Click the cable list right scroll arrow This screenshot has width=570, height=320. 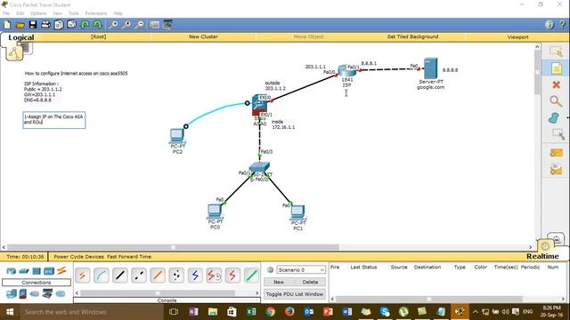(x=257, y=292)
